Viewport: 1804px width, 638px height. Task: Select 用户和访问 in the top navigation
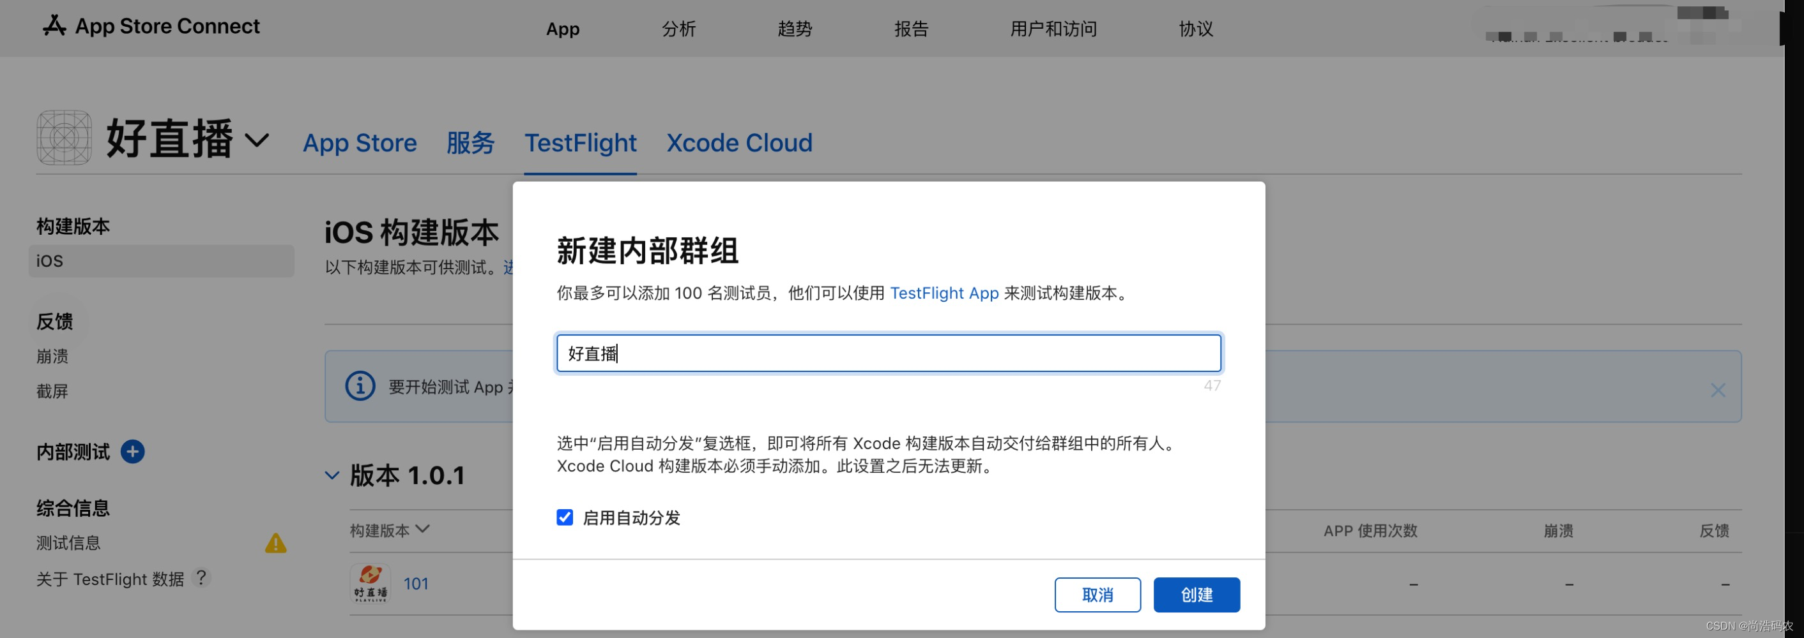tap(1053, 29)
